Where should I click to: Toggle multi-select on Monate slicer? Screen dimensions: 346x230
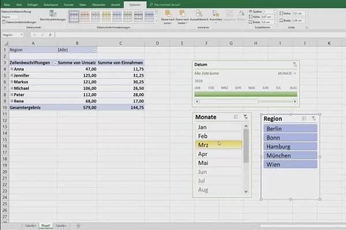pyautogui.click(x=236, y=117)
